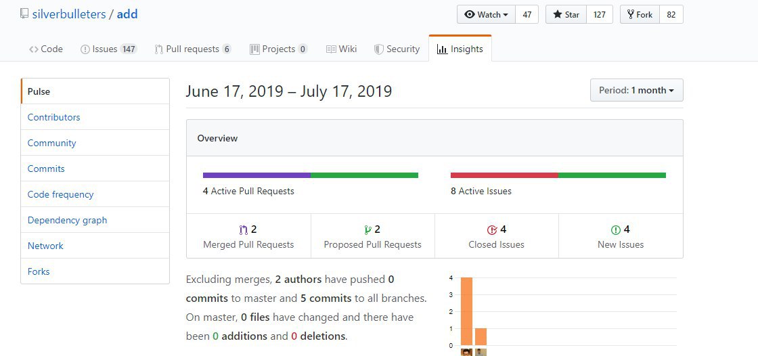The image size is (758, 356).
Task: Click the green new issues bar
Action: [612, 175]
